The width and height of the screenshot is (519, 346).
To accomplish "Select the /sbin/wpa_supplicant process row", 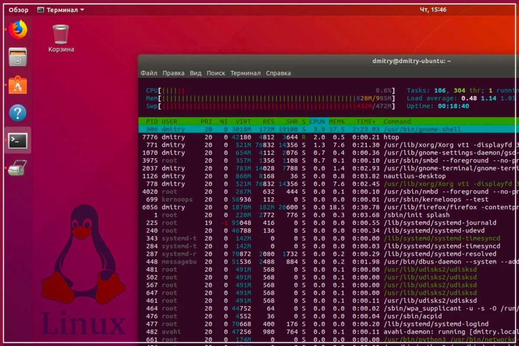I will 329,308.
